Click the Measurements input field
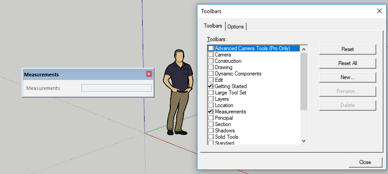Viewport: 388px width, 174px height. [x=116, y=88]
